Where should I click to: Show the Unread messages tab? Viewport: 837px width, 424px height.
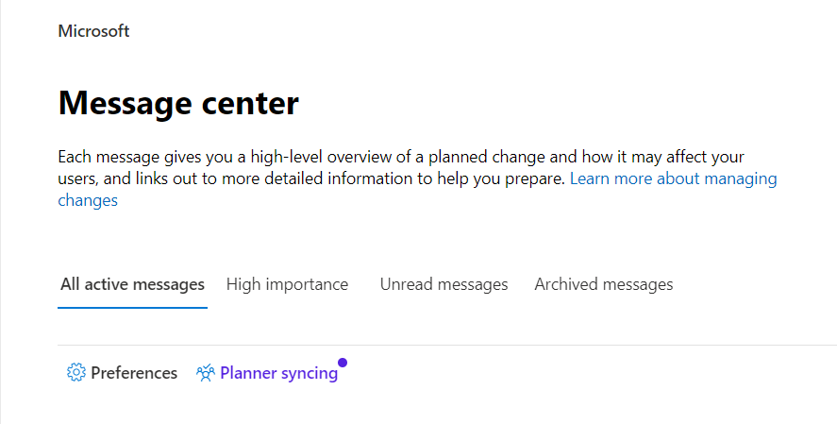point(444,284)
